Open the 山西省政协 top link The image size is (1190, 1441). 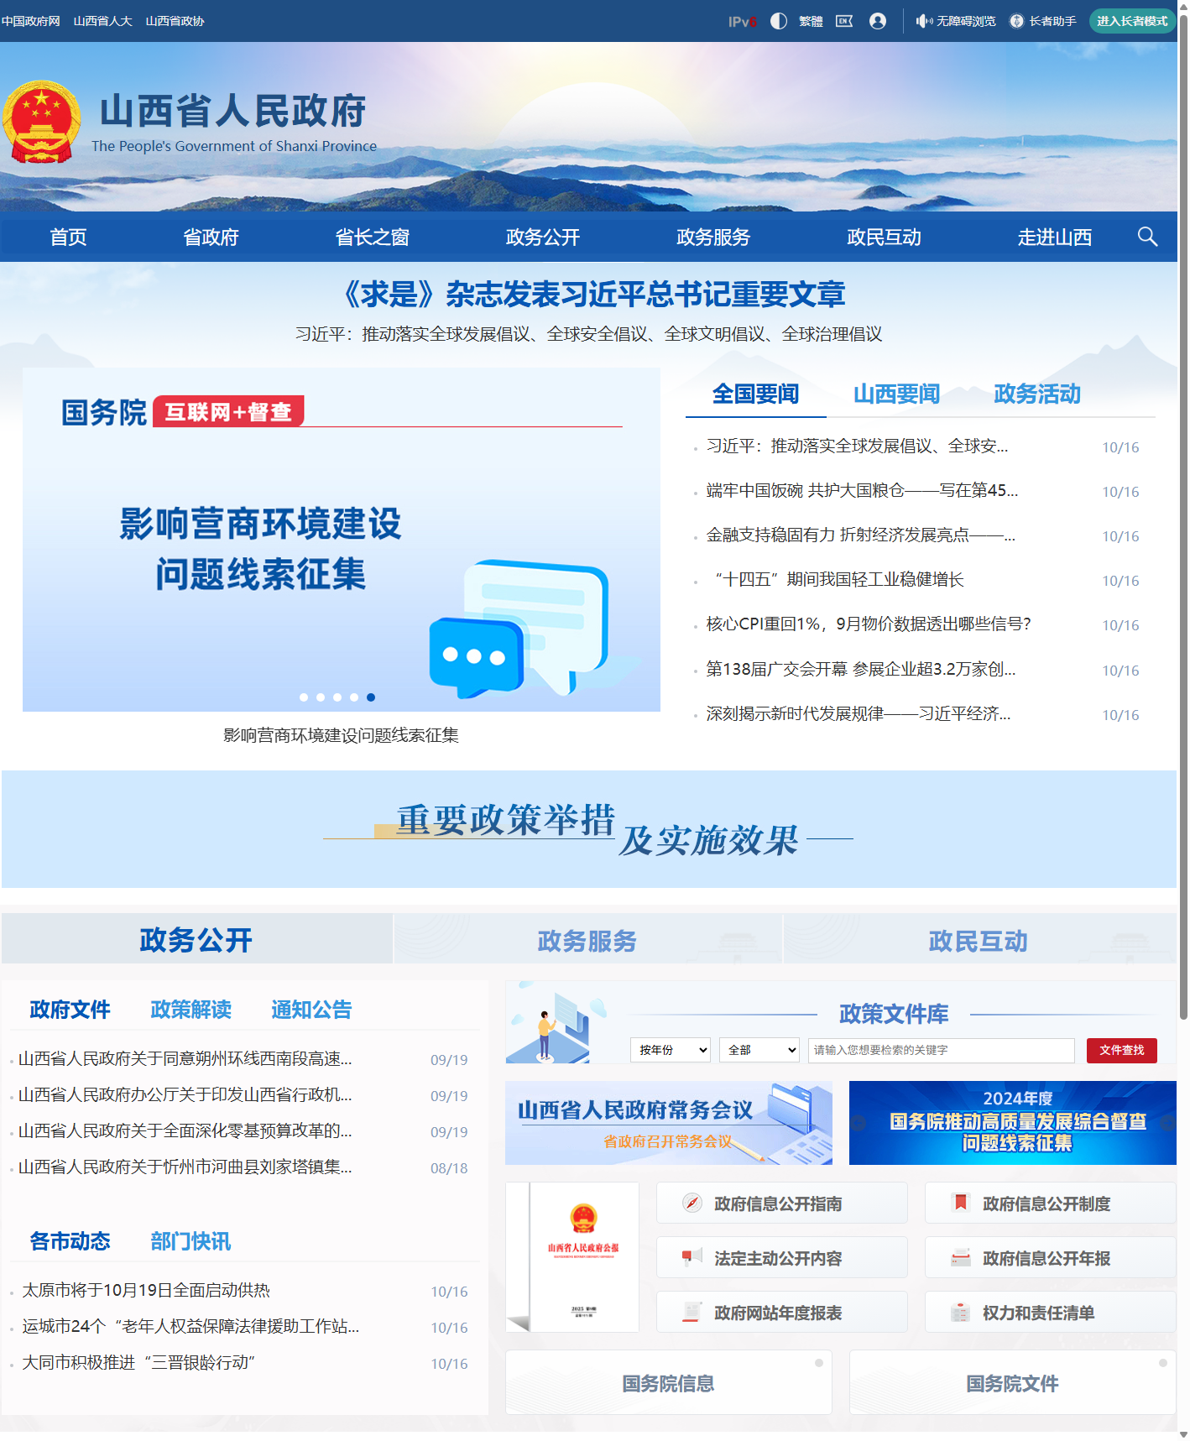175,21
